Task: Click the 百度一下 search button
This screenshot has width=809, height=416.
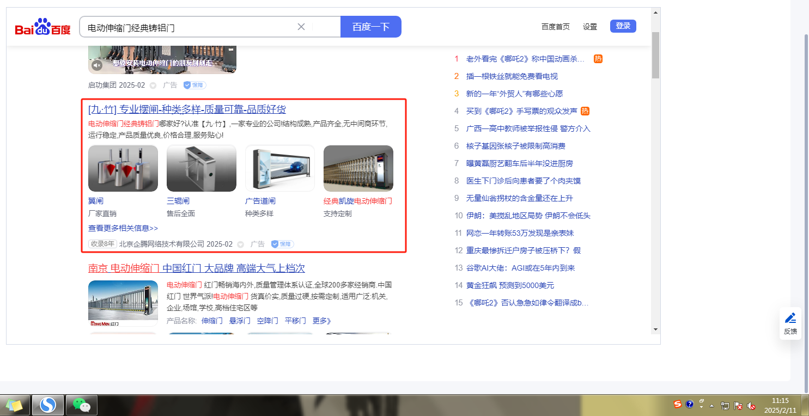Action: tap(371, 27)
